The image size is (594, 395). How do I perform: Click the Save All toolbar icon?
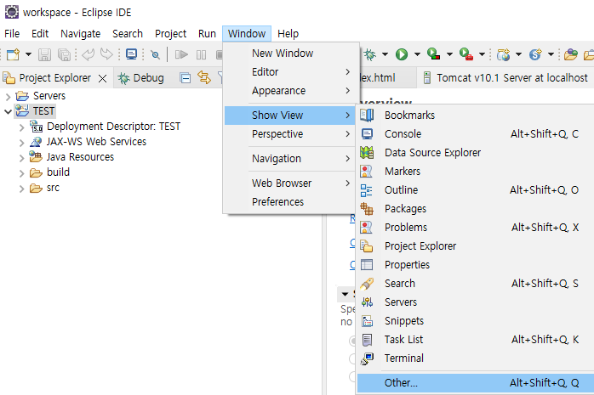point(64,55)
